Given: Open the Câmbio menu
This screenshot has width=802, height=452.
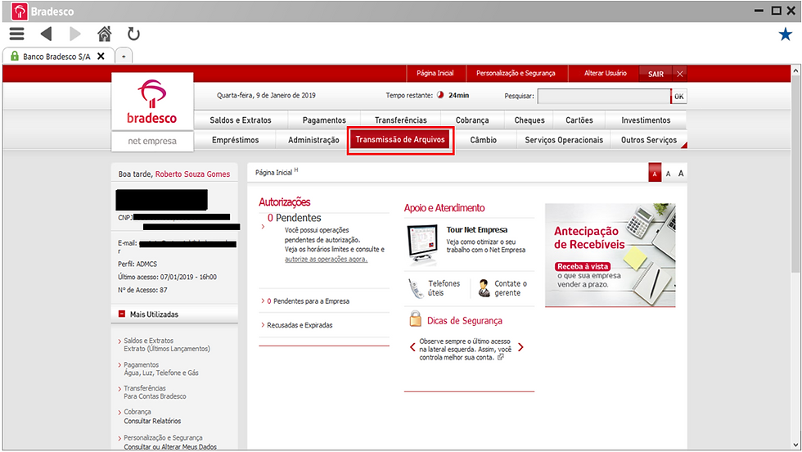Looking at the screenshot, I should tap(484, 140).
